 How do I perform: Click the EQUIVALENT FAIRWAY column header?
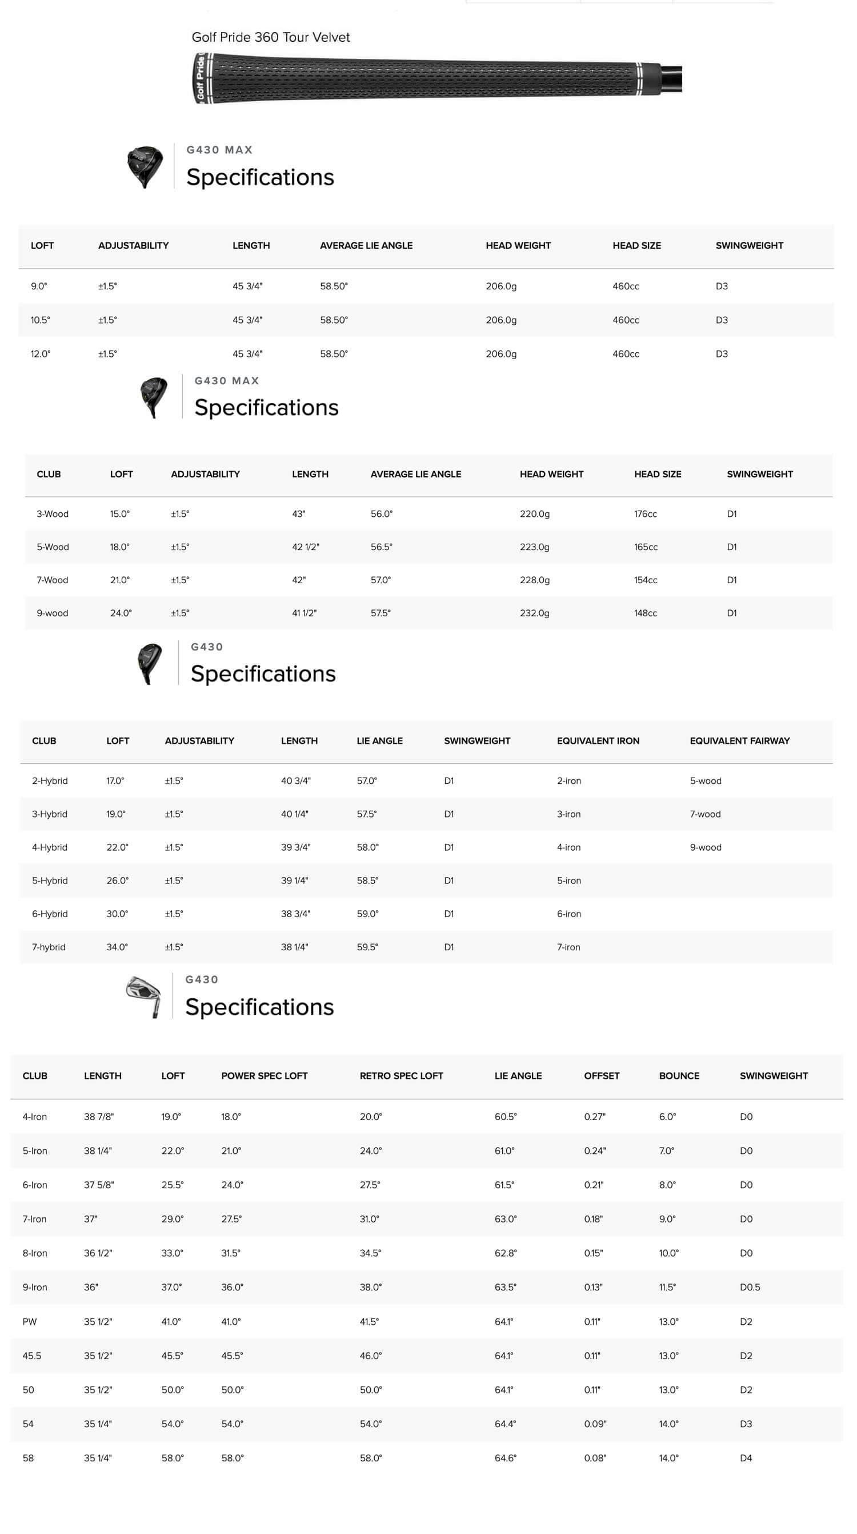point(740,741)
